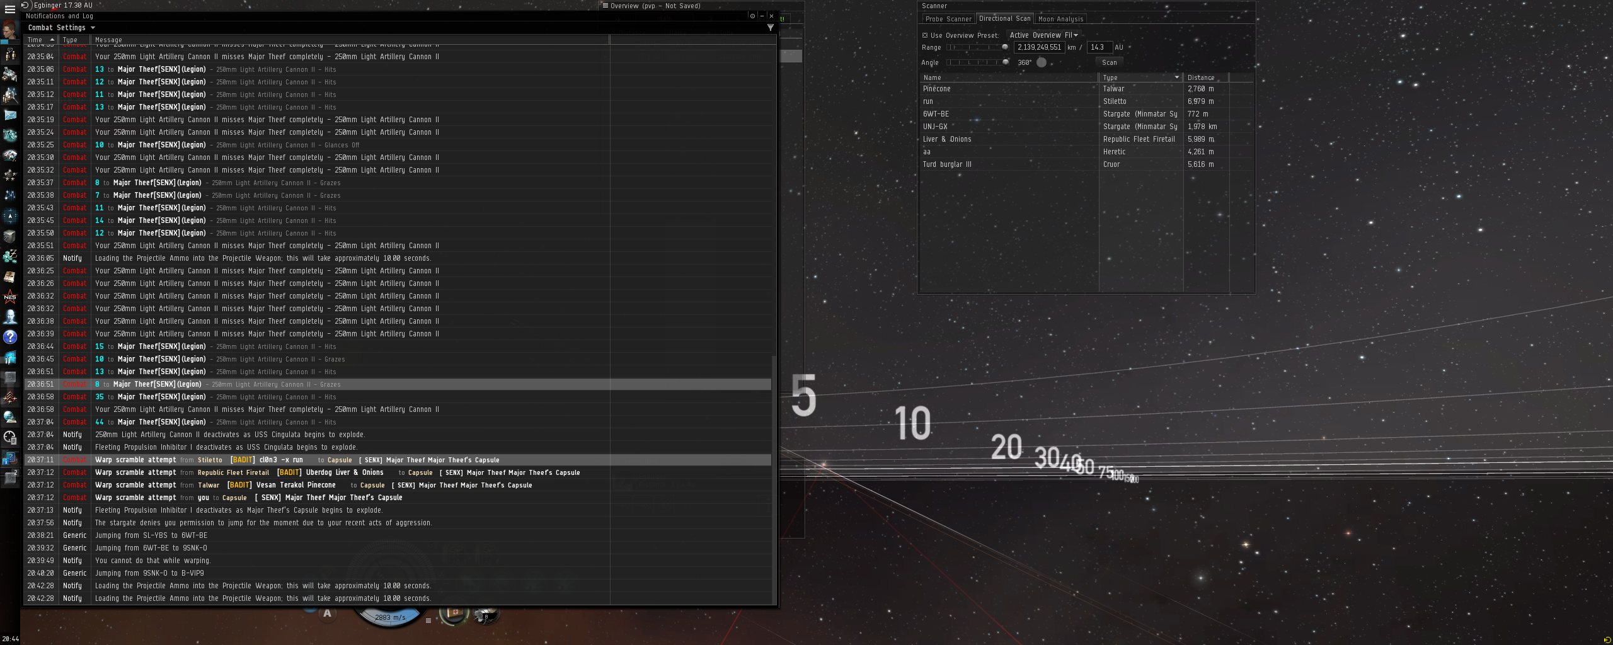Screen dimensions: 1613x645
Task: Select the 20:37:11 Stiletto warp scramble log entry
Action: tap(398, 460)
